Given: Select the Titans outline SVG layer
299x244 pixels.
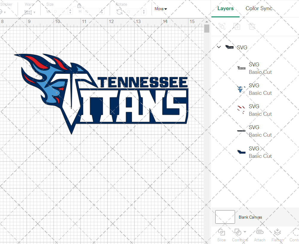Looking at the screenshot, I should point(255,68).
